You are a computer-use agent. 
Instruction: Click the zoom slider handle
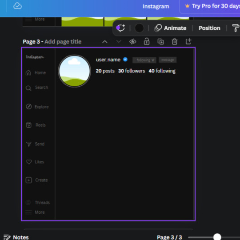coord(217,237)
